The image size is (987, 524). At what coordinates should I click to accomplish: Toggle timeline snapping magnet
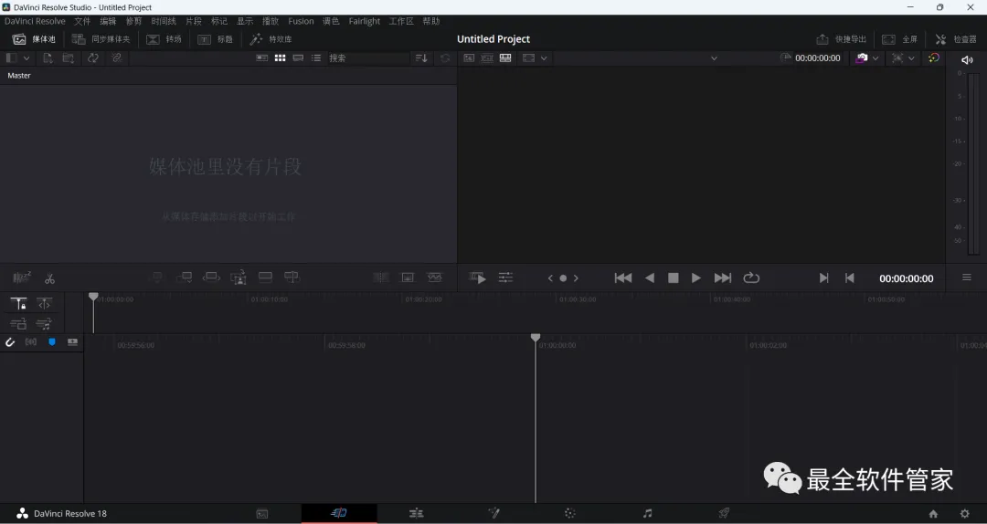click(10, 342)
